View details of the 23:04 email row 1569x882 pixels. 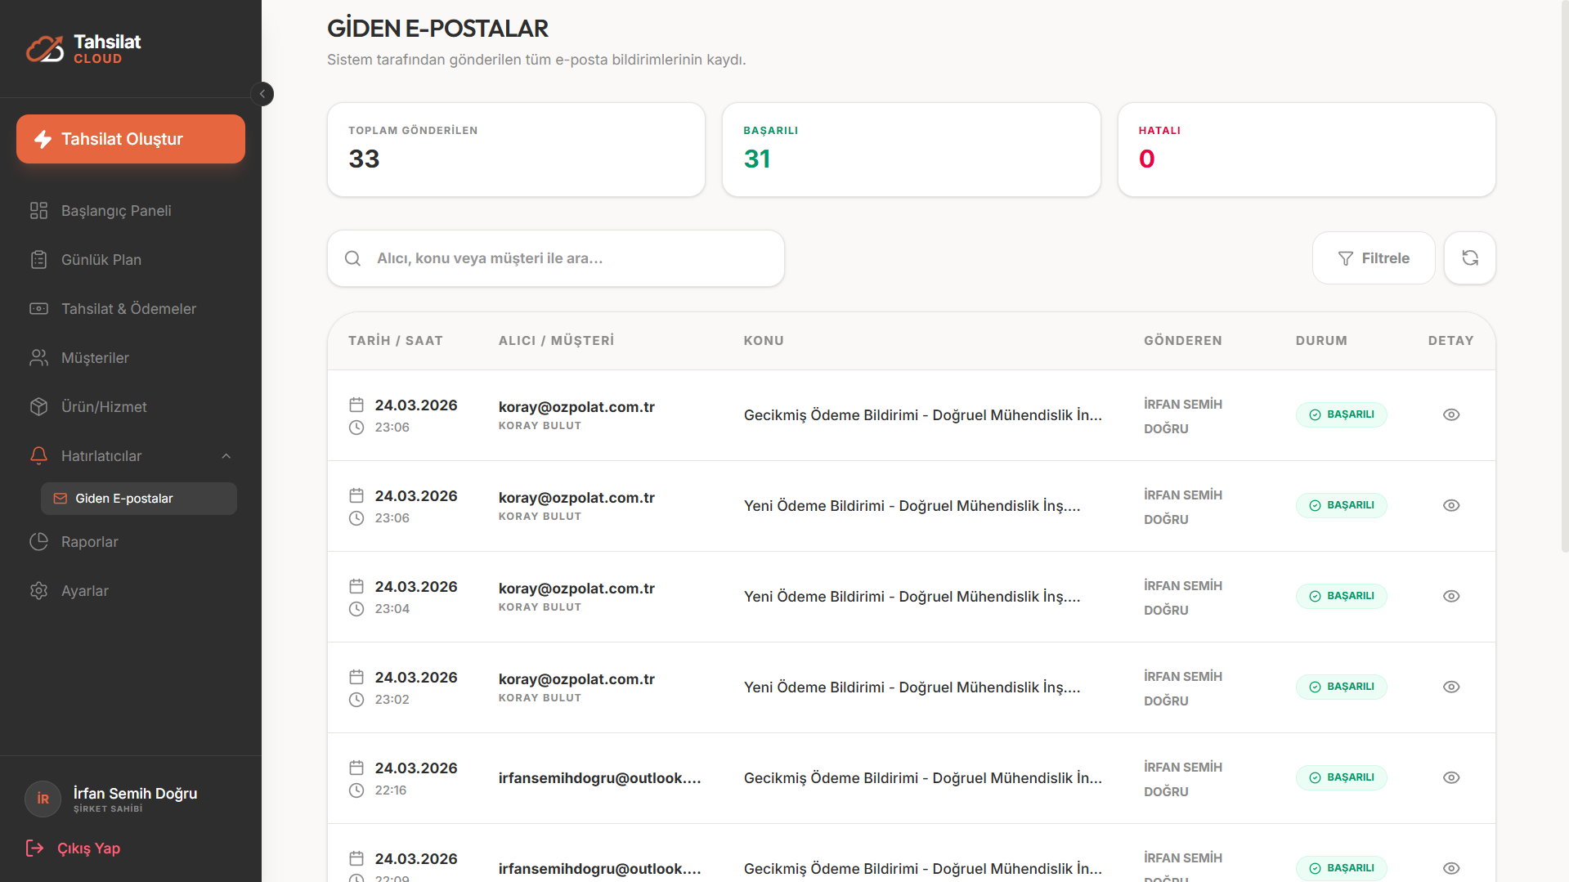click(1450, 597)
